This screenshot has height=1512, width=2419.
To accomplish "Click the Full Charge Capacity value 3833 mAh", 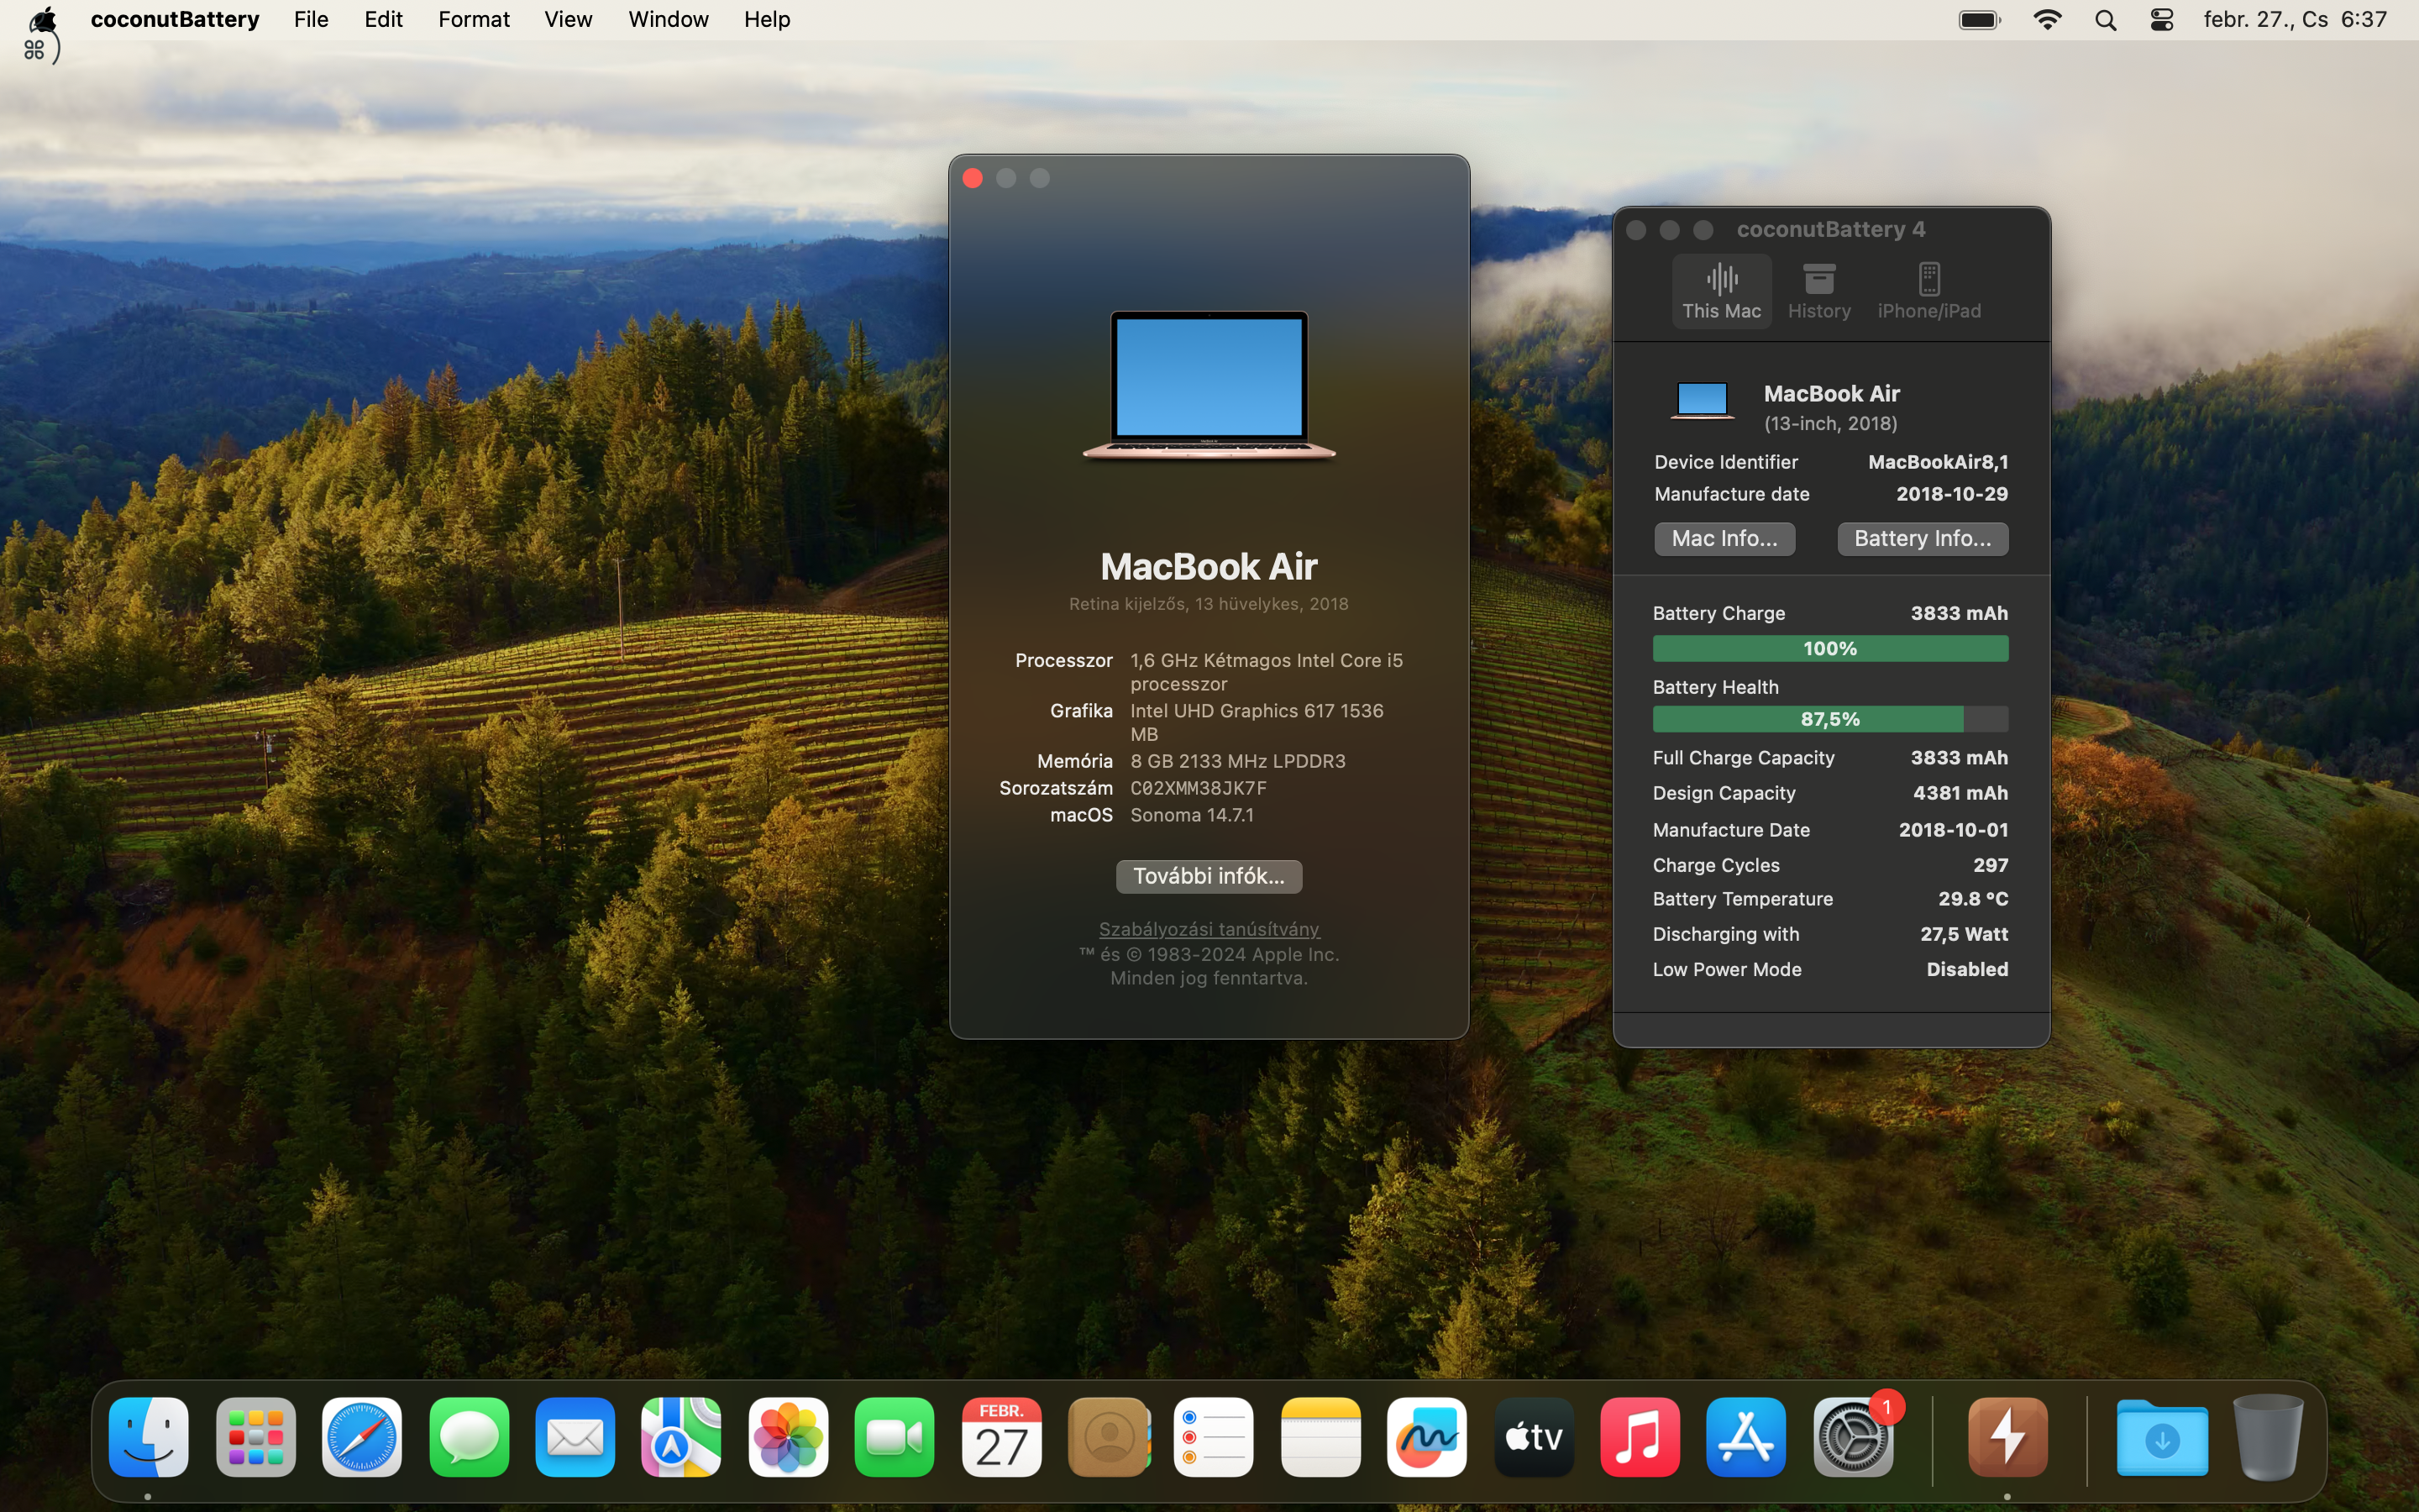I will tap(1958, 758).
